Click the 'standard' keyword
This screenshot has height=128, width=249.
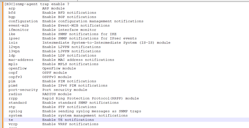click(17, 103)
